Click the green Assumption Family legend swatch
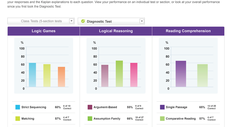This screenshot has width=233, height=127. coord(90,119)
